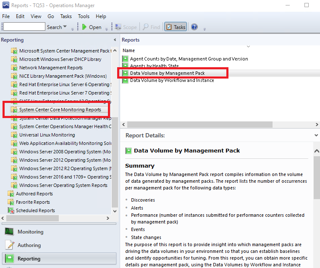Screen dimensions: 320x268
Task: Select Red Hat Enterprise Linux Server 7 folder icon
Action: coord(14,93)
